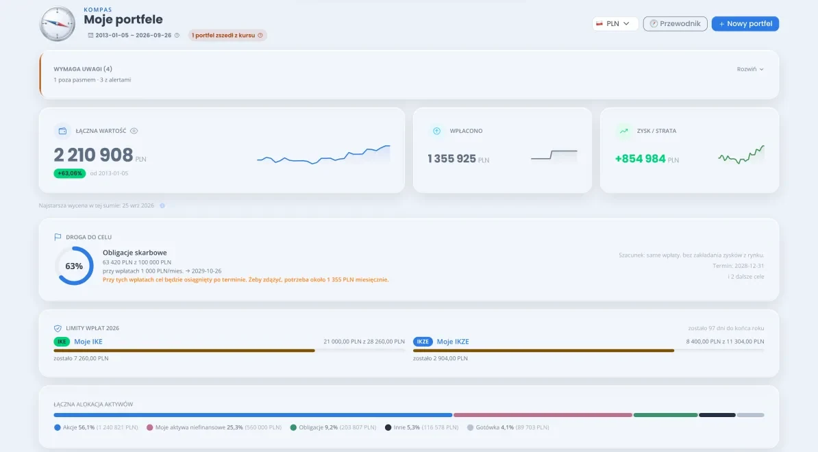Click the Gotówka 4,1% legend entry
This screenshot has width=818, height=452.
click(x=508, y=427)
